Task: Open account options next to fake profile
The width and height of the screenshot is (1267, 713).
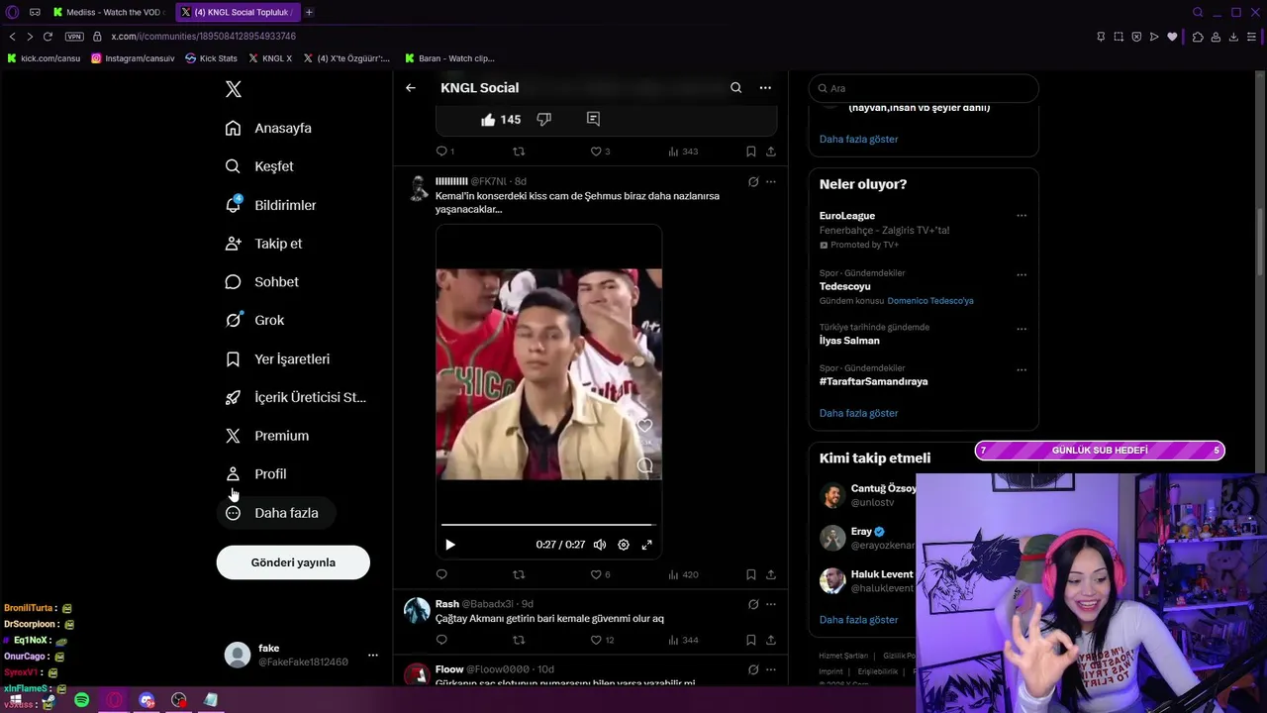Action: click(x=373, y=656)
